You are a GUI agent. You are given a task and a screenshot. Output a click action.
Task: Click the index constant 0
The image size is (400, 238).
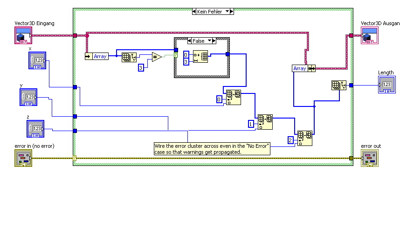(219, 99)
